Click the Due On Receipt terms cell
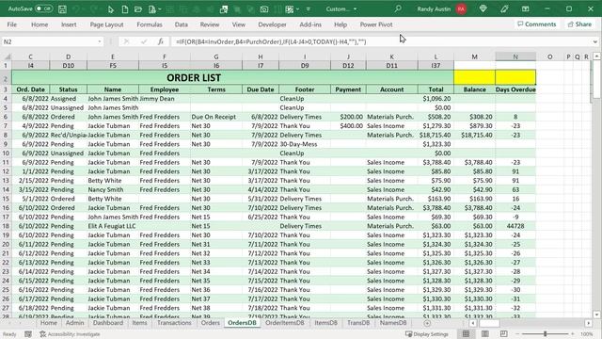This screenshot has height=339, width=602. [x=216, y=117]
